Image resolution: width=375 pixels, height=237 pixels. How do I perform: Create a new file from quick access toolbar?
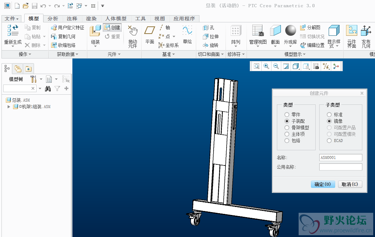[17, 6]
